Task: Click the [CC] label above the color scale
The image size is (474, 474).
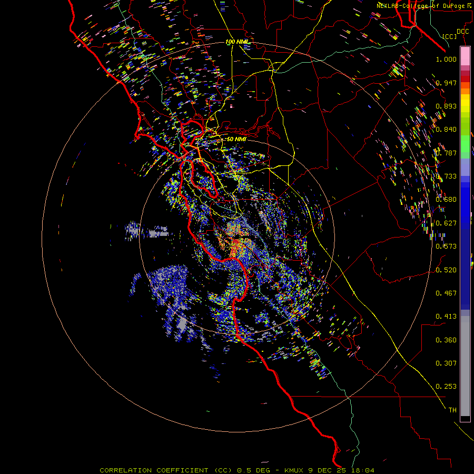Action: point(450,36)
